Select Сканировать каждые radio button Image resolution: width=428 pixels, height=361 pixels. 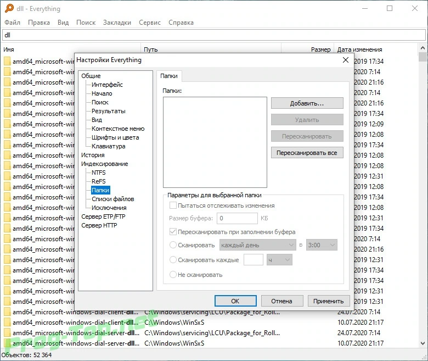(x=173, y=259)
